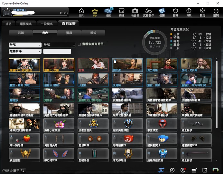Open the VIP crown icon
The height and width of the screenshot is (174, 223).
pos(95,12)
